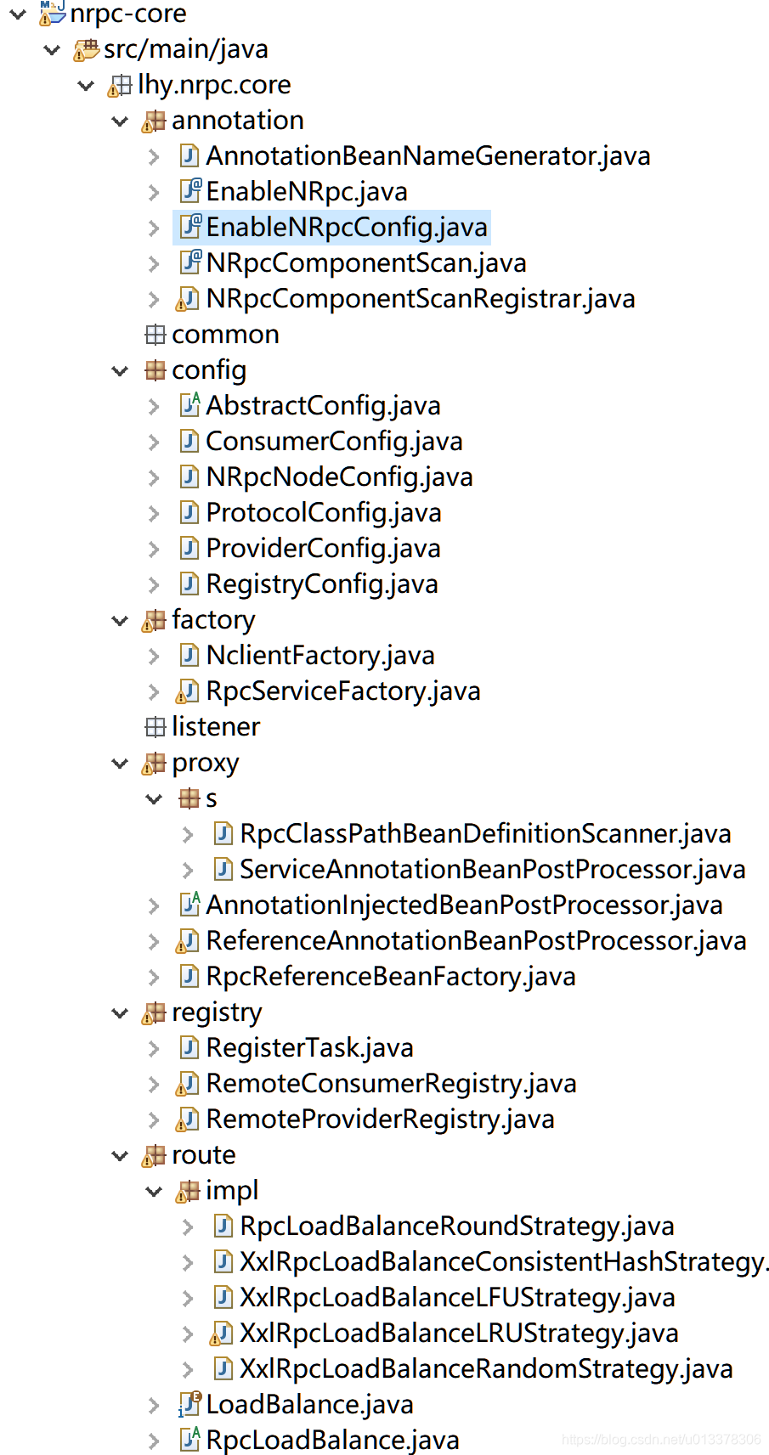Click the RpcServiceFactory.java warning file icon
This screenshot has height=1455, width=769.
(x=188, y=691)
